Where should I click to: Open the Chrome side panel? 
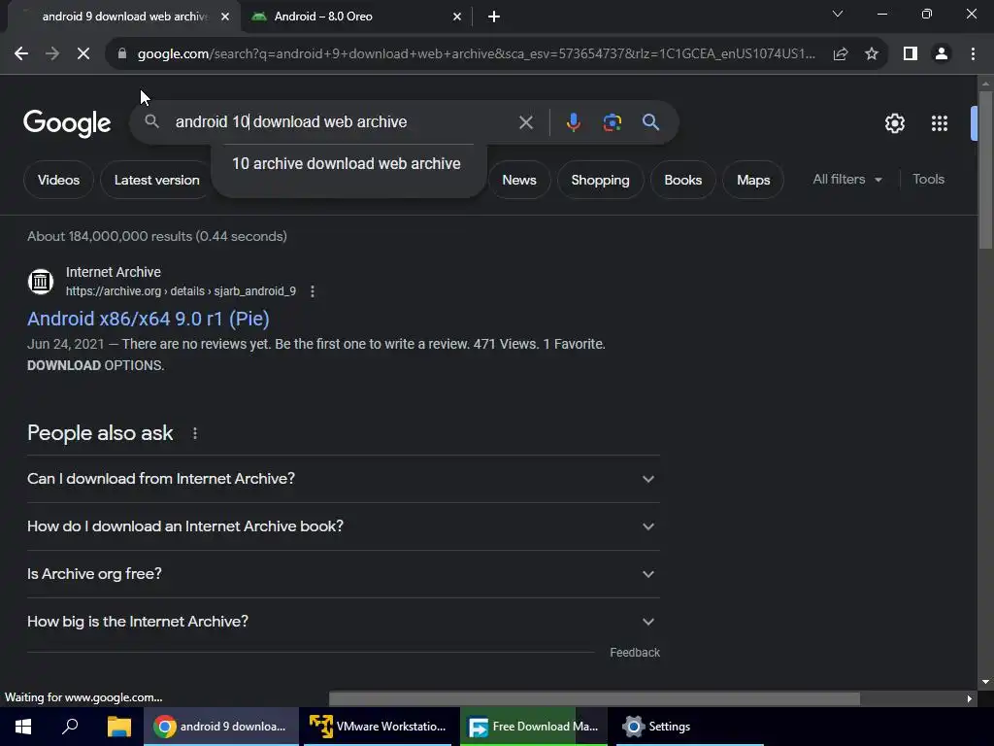coord(911,54)
